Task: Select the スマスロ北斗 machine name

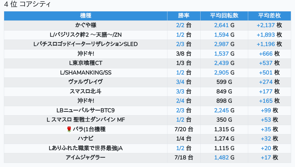Action: pos(86,91)
